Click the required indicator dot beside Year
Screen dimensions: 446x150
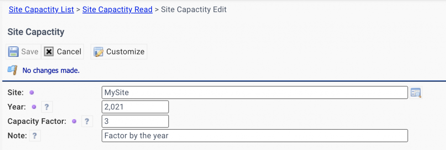click(x=34, y=107)
